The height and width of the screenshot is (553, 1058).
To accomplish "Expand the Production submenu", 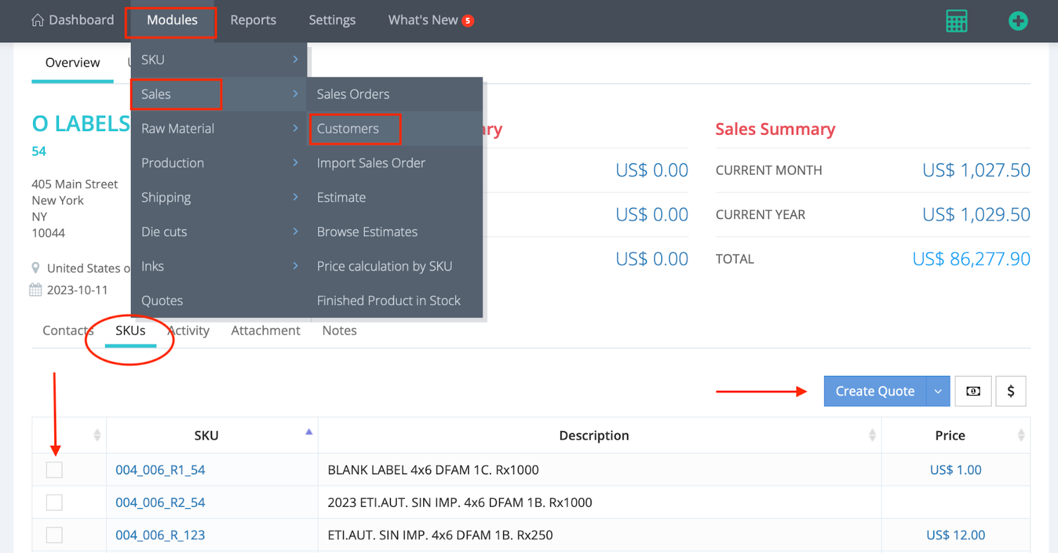I will pos(295,163).
